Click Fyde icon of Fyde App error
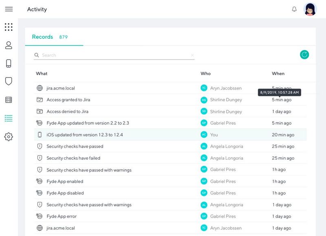The height and width of the screenshot is (236, 326). (x=39, y=216)
